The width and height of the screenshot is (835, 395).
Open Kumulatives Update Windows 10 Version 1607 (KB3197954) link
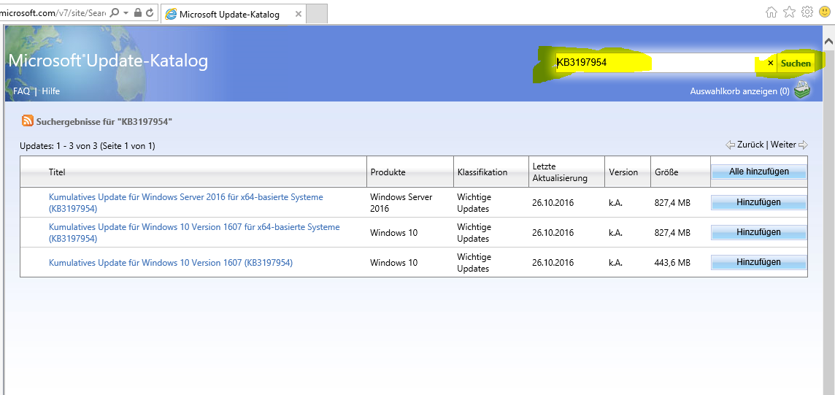(x=170, y=262)
